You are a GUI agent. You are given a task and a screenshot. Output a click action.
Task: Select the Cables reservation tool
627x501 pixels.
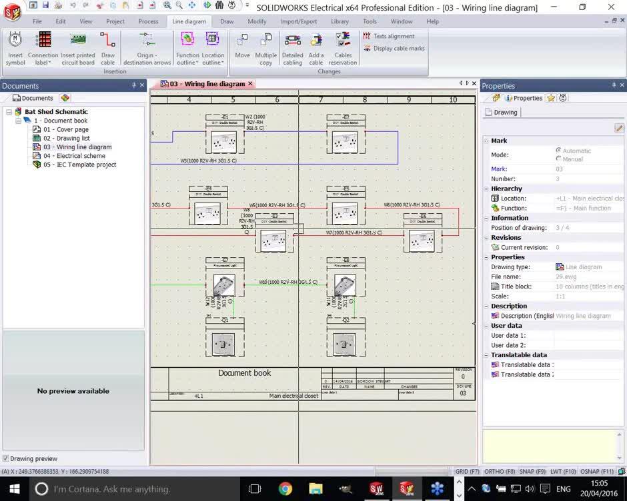pos(343,50)
